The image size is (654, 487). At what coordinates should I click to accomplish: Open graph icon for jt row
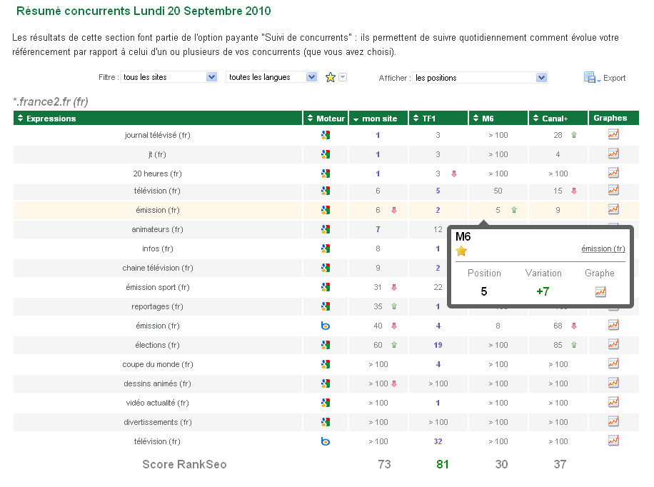613,154
